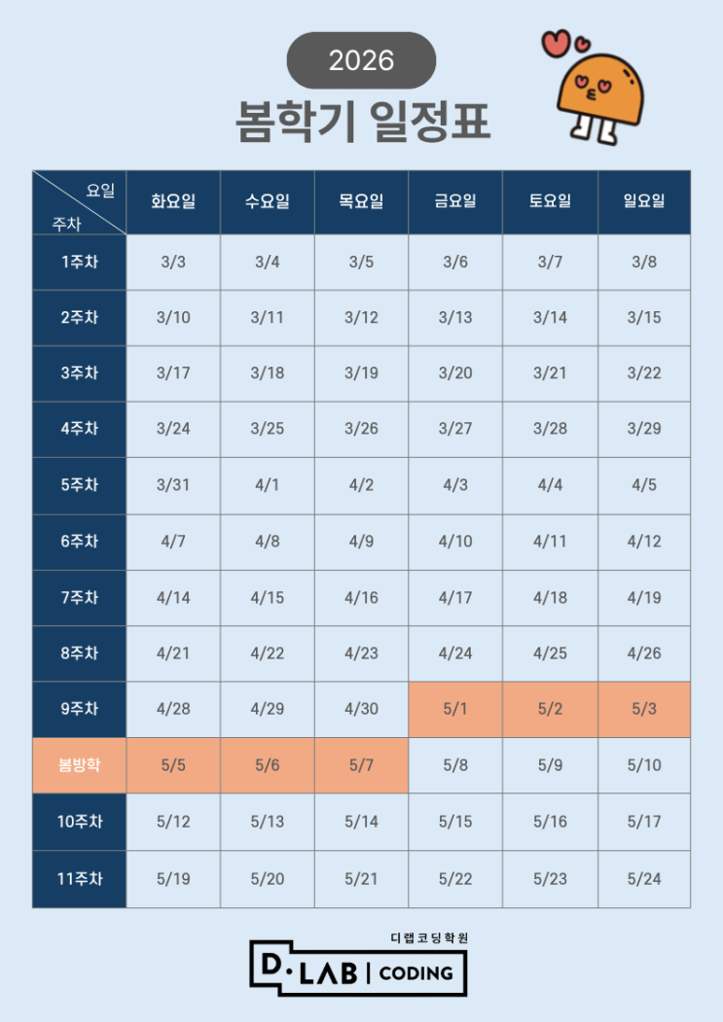Click the 봄방학 row label

tap(80, 765)
